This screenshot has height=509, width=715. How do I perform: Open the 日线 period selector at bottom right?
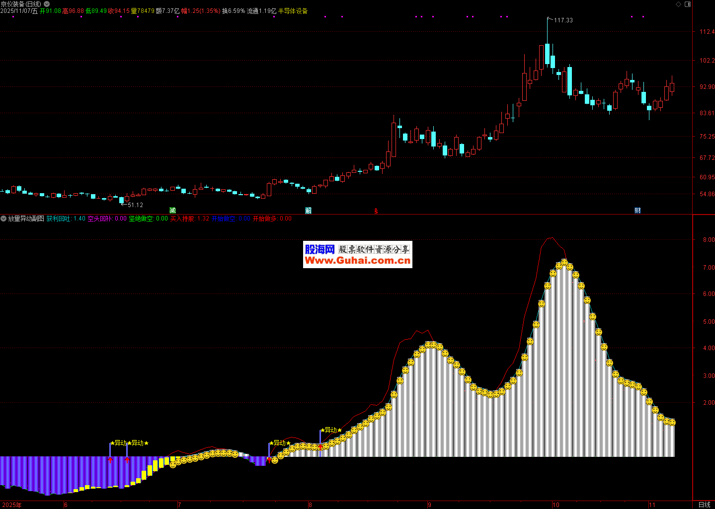click(x=704, y=505)
